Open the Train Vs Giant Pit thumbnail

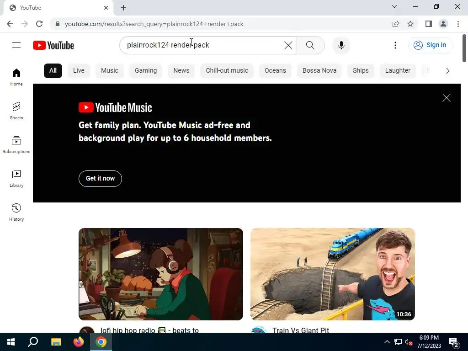pyautogui.click(x=333, y=274)
